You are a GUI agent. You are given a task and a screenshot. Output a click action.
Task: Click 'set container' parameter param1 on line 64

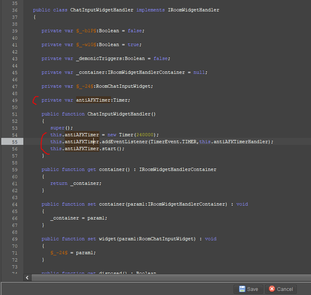pos(136,204)
